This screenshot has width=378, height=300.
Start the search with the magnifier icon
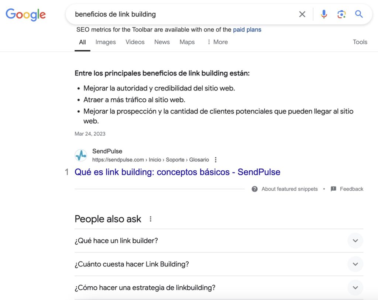point(358,14)
